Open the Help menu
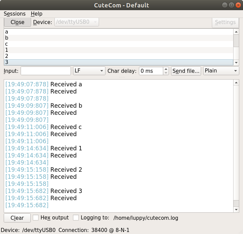 tap(37, 14)
